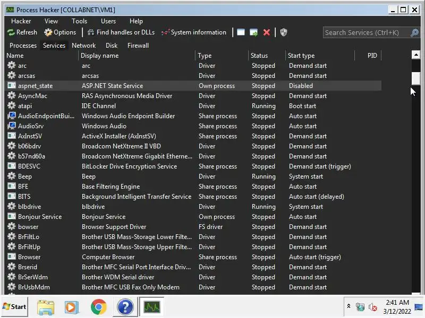Select the Bonjour Service icon
This screenshot has width=425, height=318.
click(x=11, y=216)
